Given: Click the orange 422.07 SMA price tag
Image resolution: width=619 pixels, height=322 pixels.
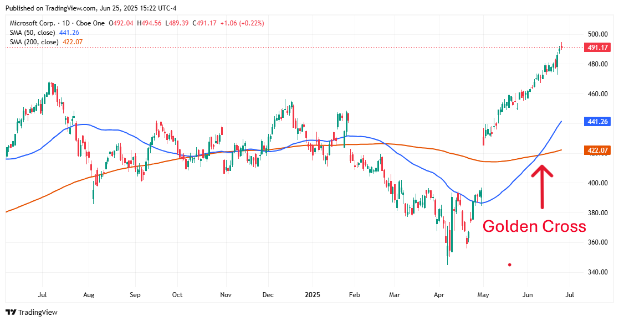Looking at the screenshot, I should click(597, 150).
